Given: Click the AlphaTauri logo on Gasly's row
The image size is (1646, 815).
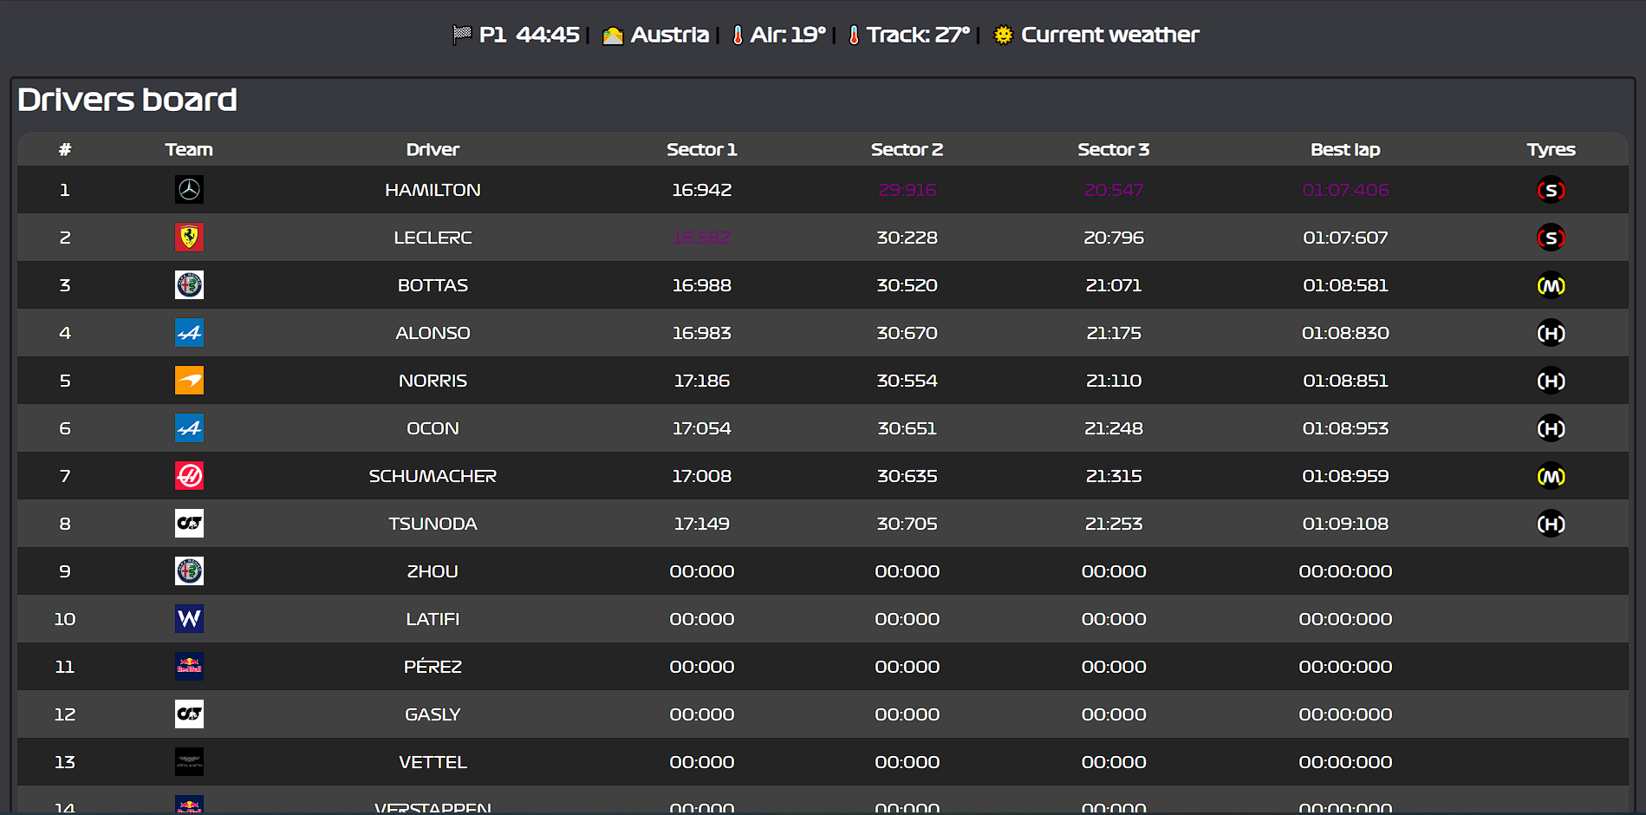Looking at the screenshot, I should click(x=189, y=714).
